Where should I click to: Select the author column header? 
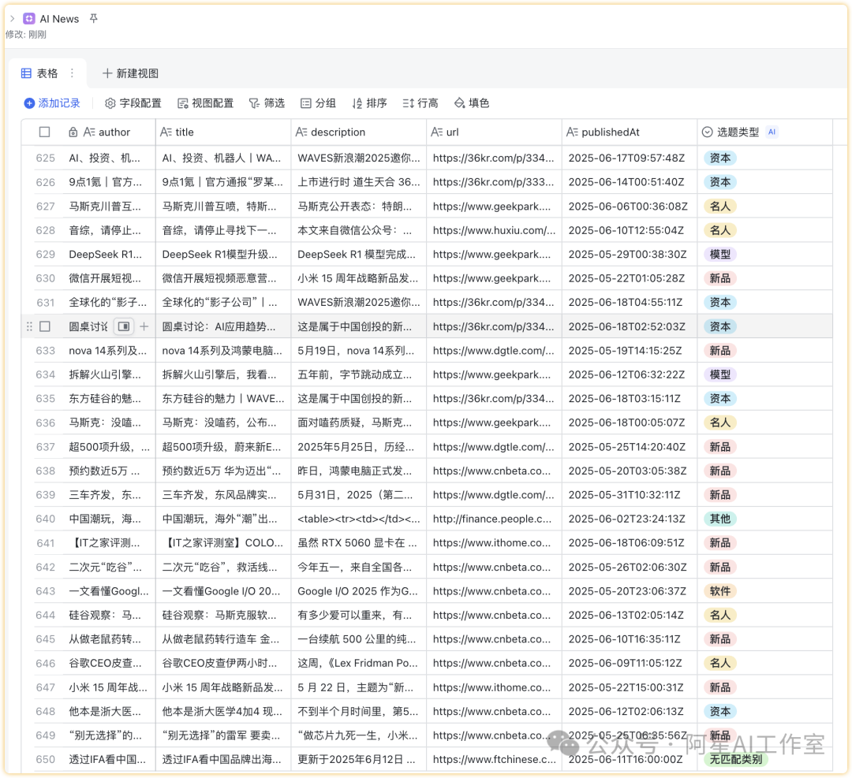pos(107,132)
